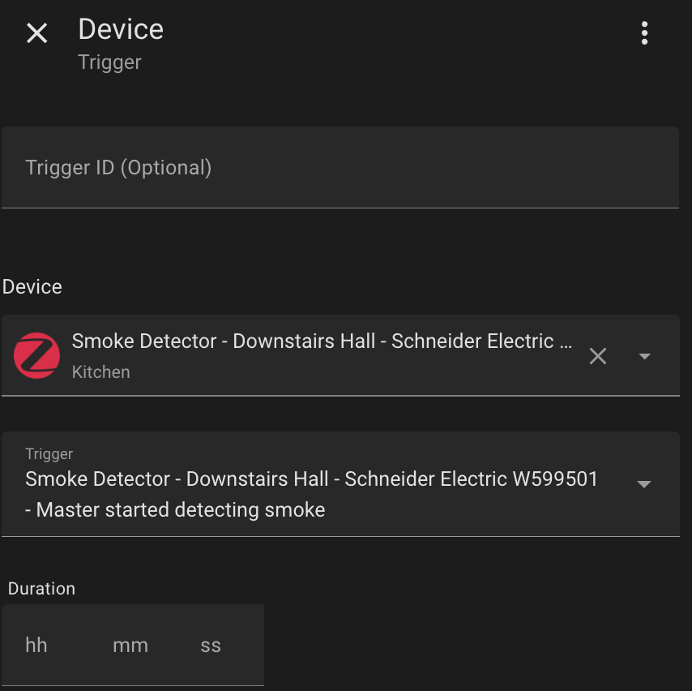Screen dimensions: 692x691
Task: Select the device name text in Device picker
Action: 323,341
